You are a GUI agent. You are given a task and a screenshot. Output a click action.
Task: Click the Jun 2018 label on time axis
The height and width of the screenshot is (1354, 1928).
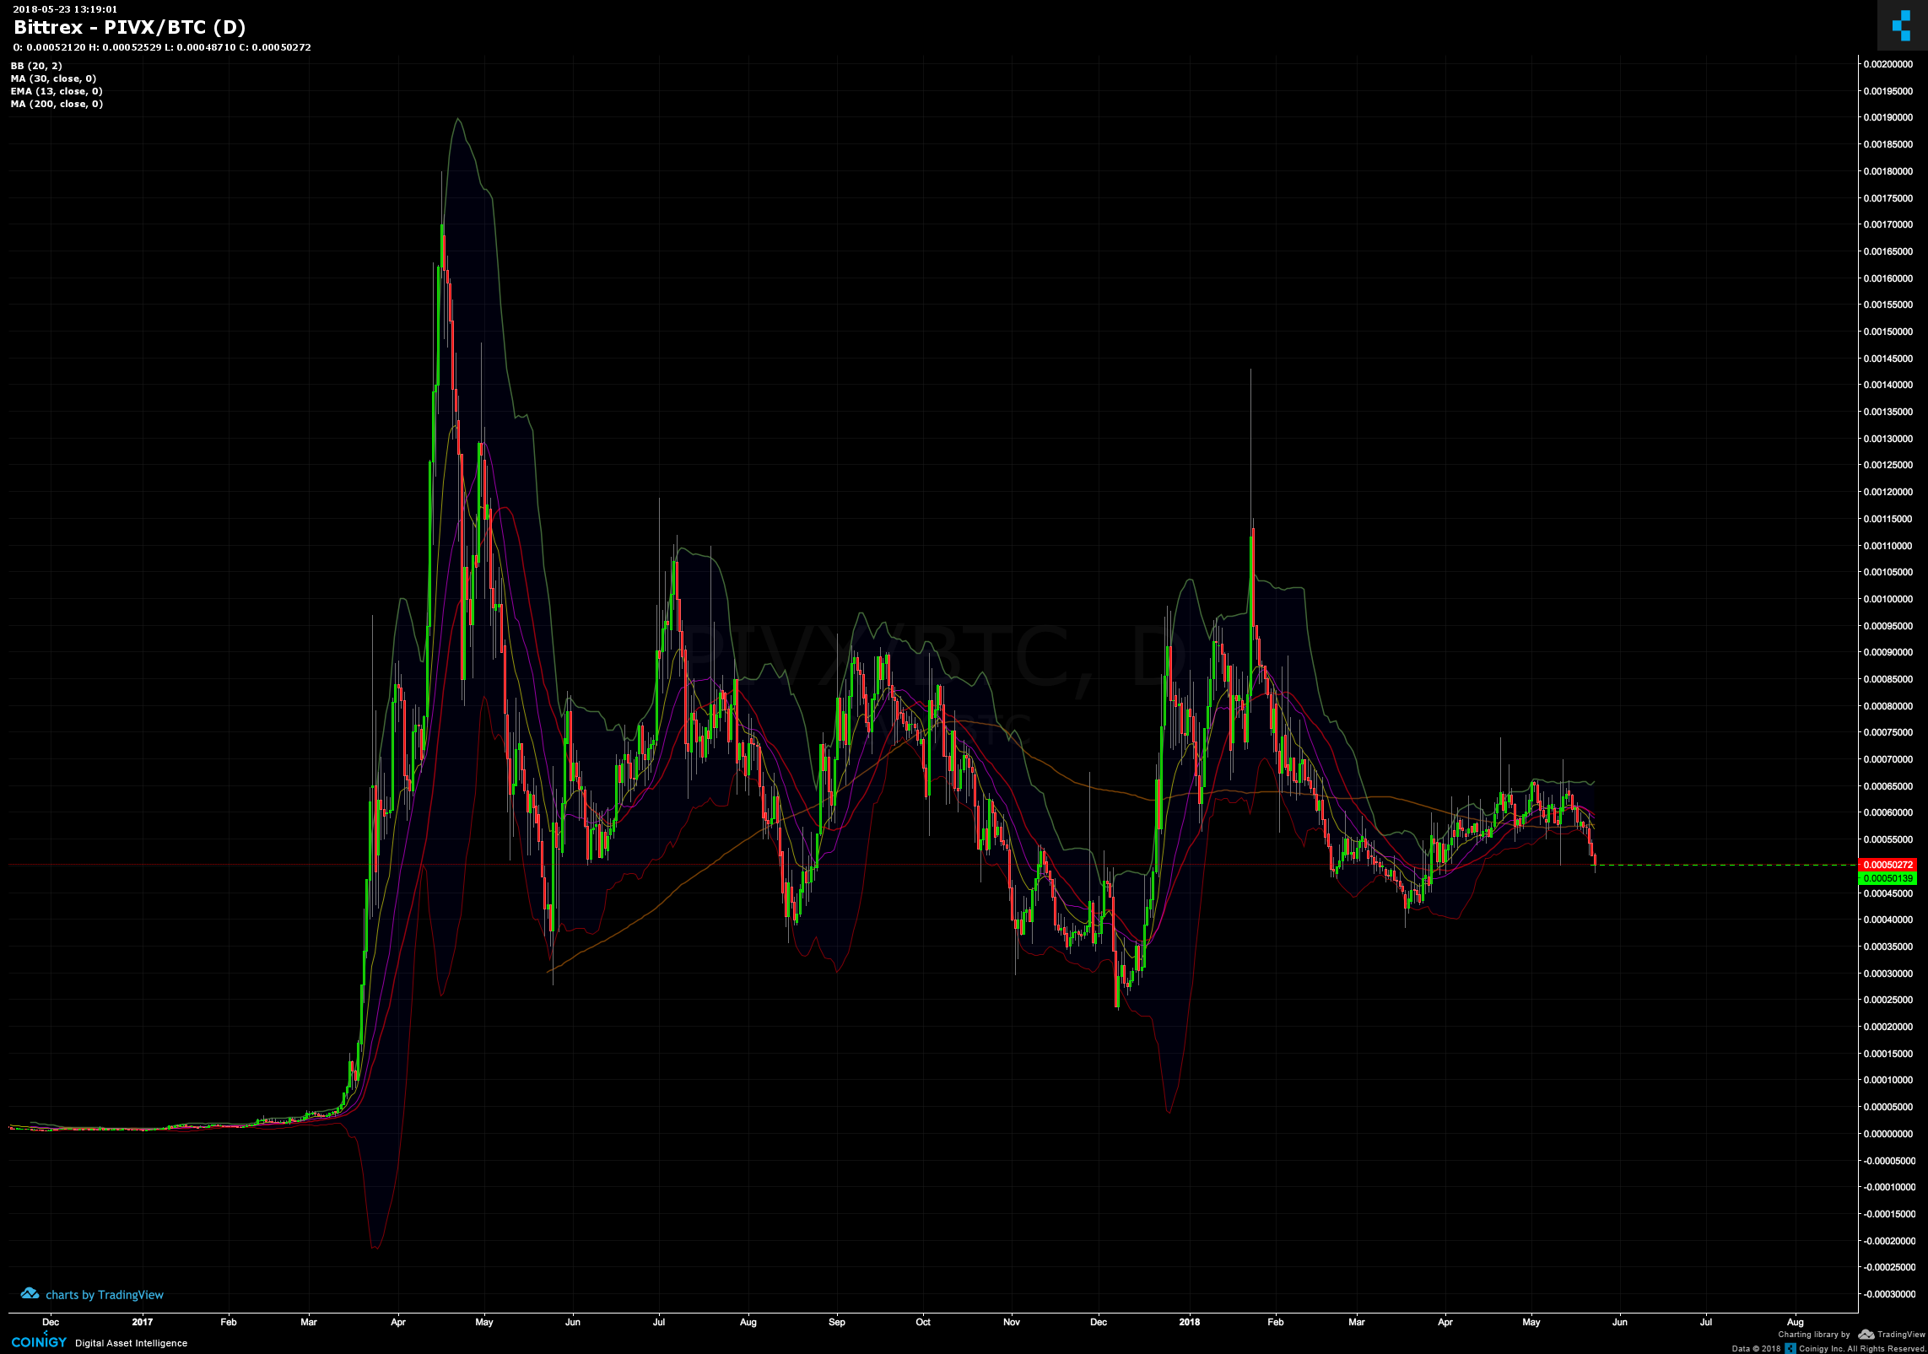tap(1619, 1322)
